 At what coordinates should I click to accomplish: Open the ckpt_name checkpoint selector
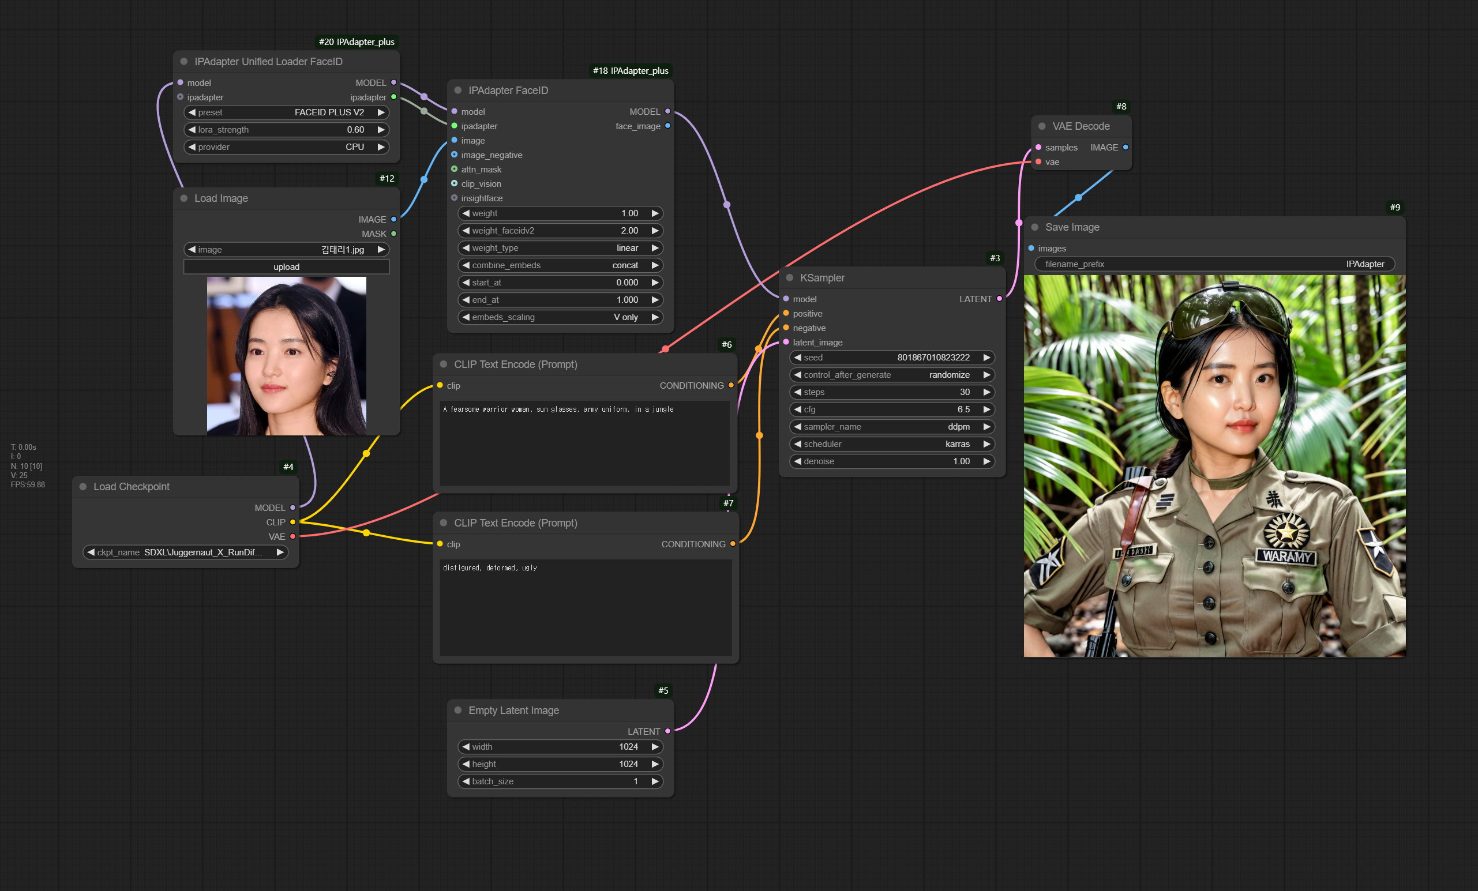(x=185, y=552)
